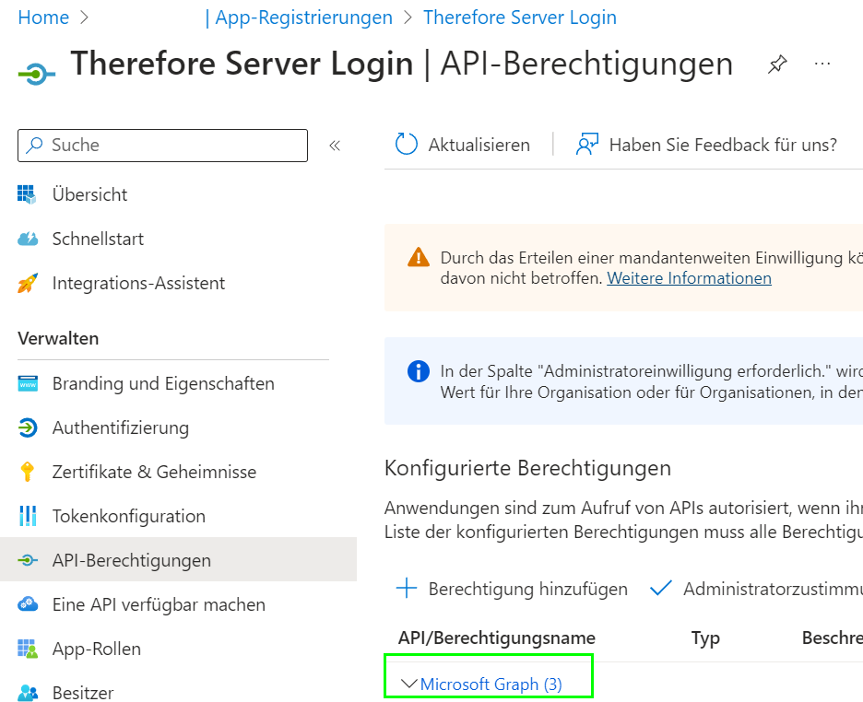This screenshot has width=863, height=702.
Task: Click the Authentifizierung arrow icon
Action: (28, 427)
